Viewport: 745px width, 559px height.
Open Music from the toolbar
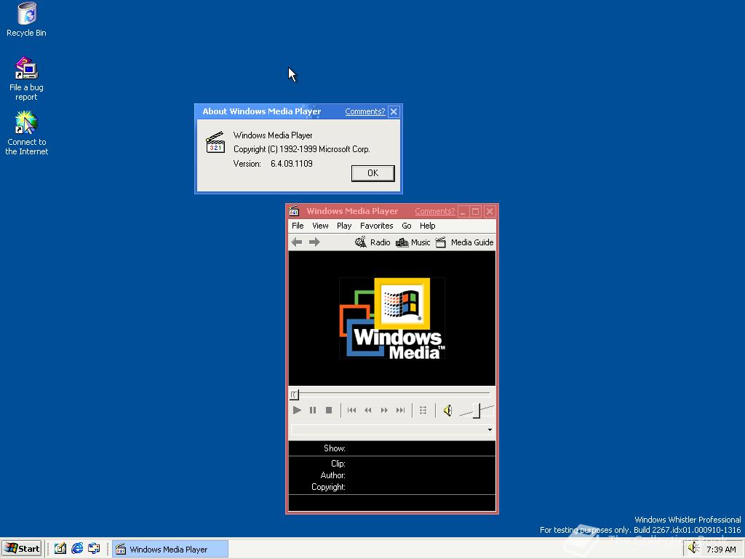point(413,242)
